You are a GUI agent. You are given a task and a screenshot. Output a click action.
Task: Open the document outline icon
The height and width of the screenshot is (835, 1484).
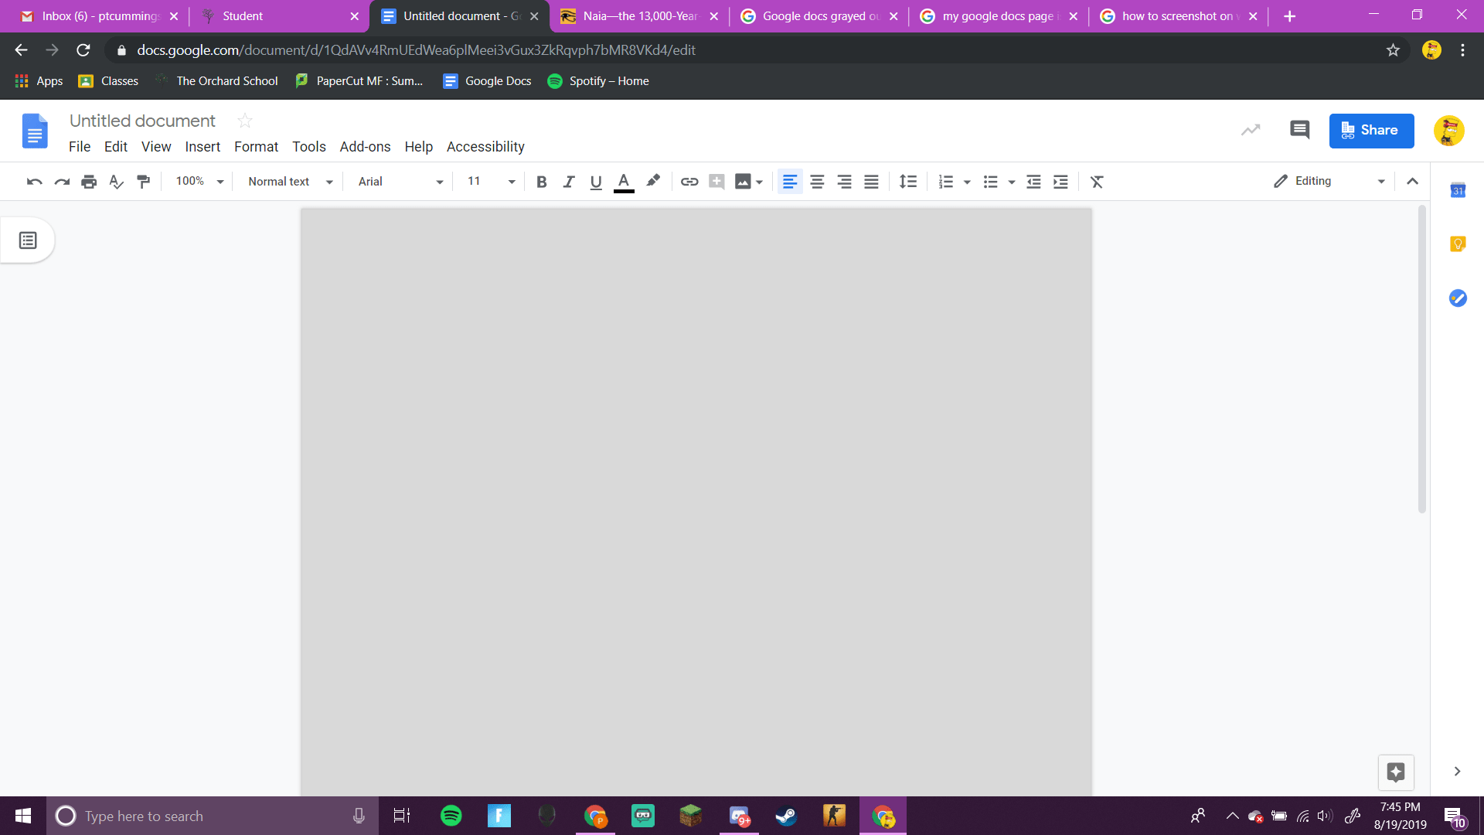28,240
